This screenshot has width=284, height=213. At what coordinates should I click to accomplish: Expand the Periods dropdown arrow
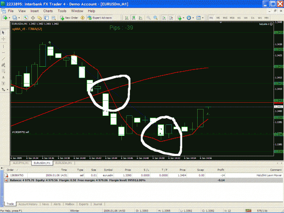pos(193,18)
